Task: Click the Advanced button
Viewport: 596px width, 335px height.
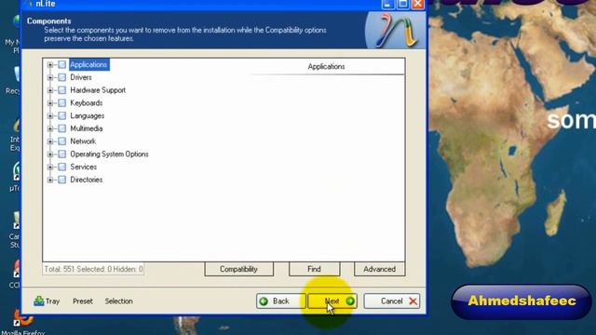Action: pos(379,269)
